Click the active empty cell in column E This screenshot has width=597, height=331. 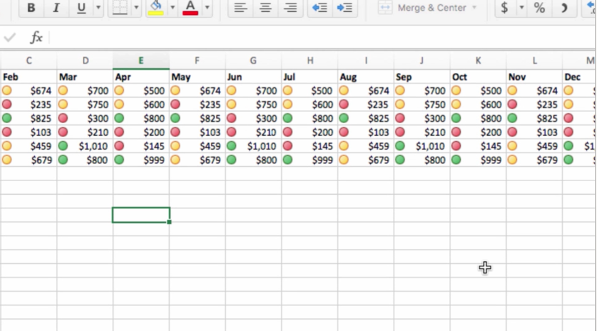tap(141, 215)
